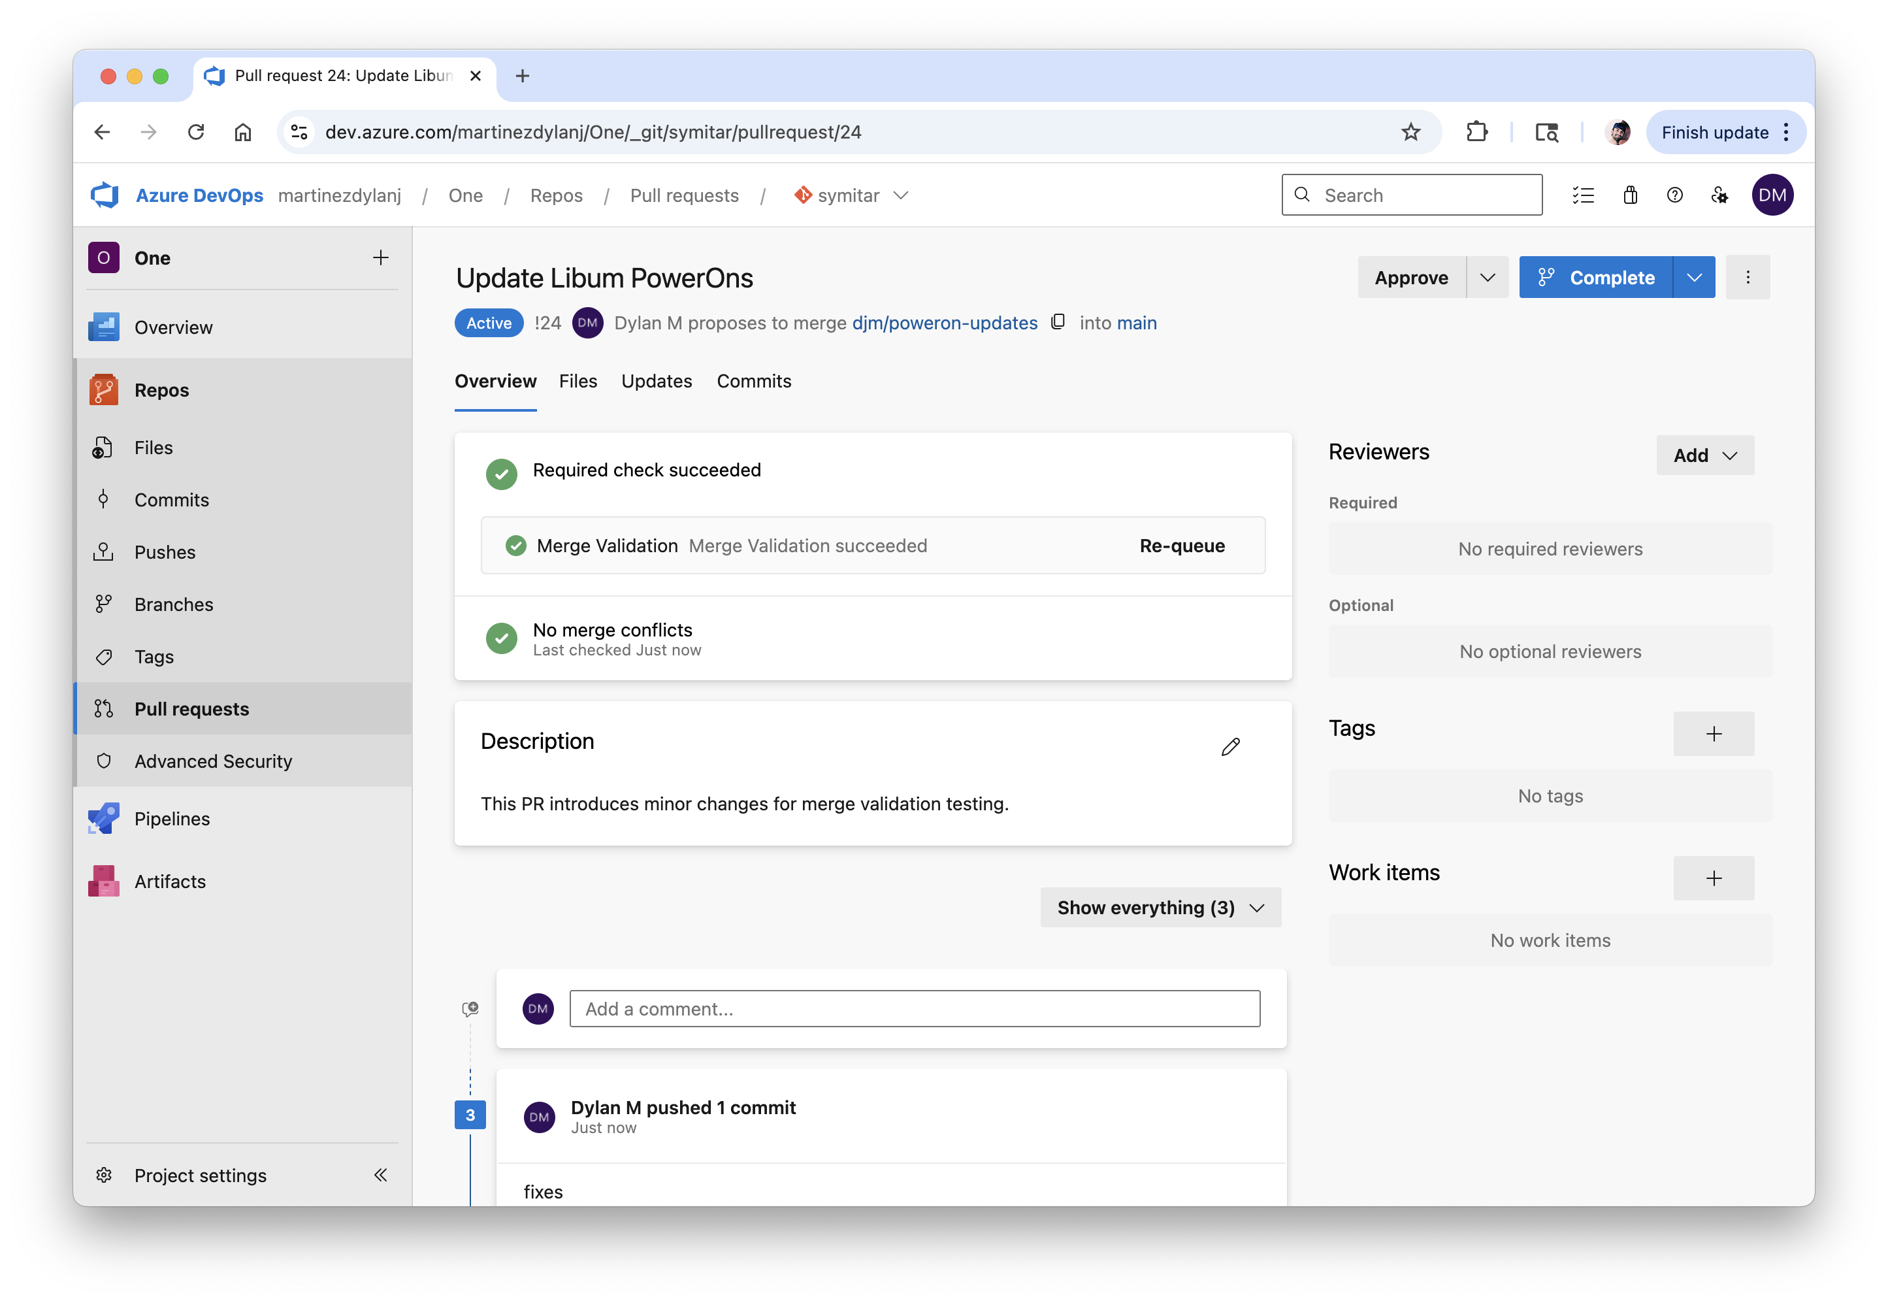Open the One project plus menu

[380, 258]
